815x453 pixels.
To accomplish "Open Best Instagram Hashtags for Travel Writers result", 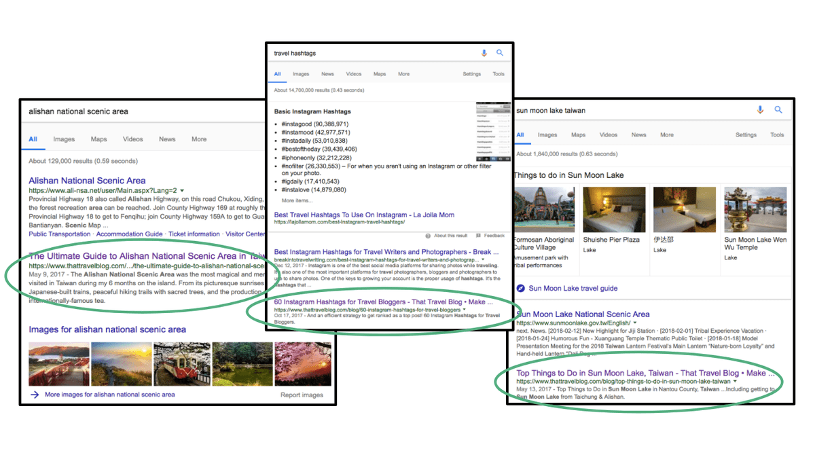I will point(387,252).
